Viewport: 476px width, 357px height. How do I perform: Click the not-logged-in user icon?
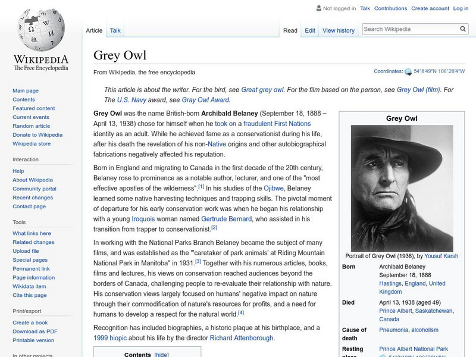(x=319, y=8)
